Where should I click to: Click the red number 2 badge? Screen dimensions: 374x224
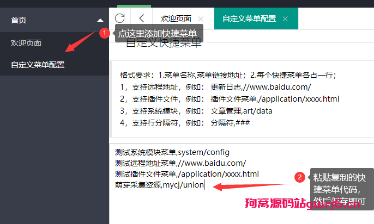(x=299, y=177)
